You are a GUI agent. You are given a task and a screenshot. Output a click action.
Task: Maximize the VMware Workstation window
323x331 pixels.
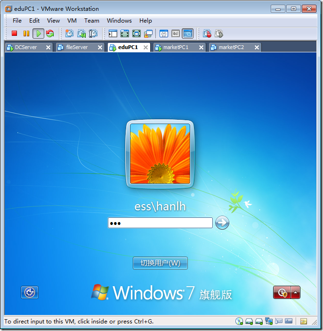tap(293, 9)
